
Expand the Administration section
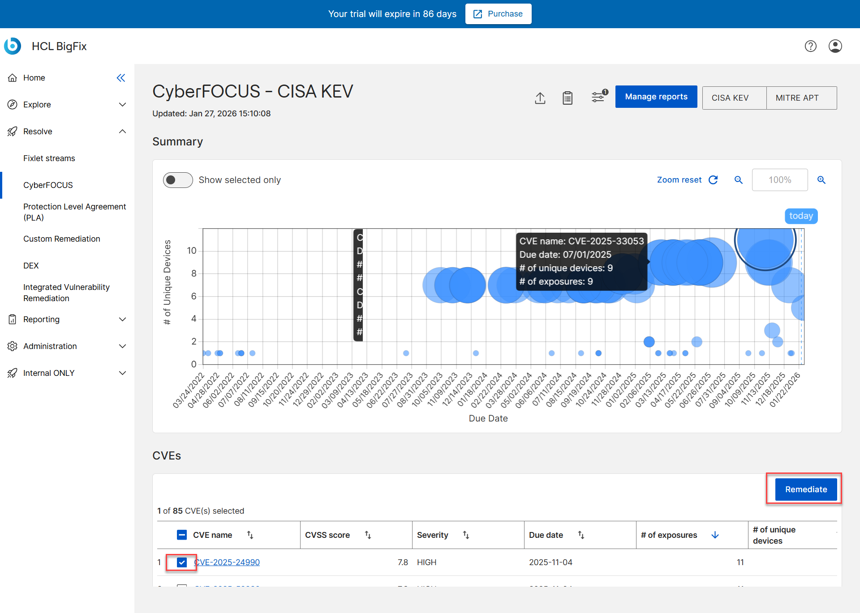[x=122, y=346]
